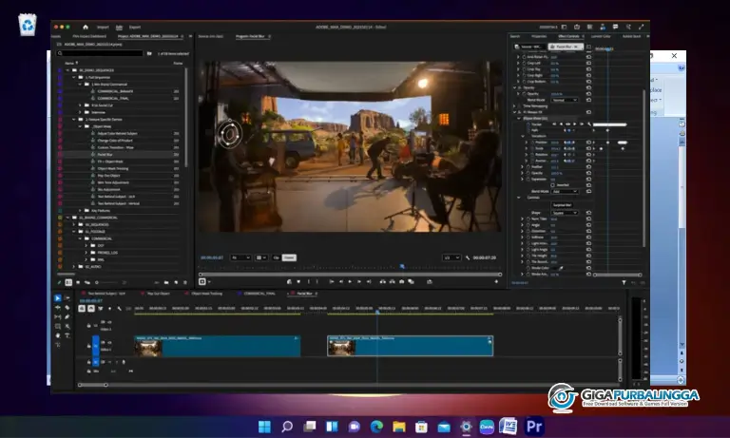The image size is (730, 438).
Task: Create new item in Project panel
Action: 176,282
